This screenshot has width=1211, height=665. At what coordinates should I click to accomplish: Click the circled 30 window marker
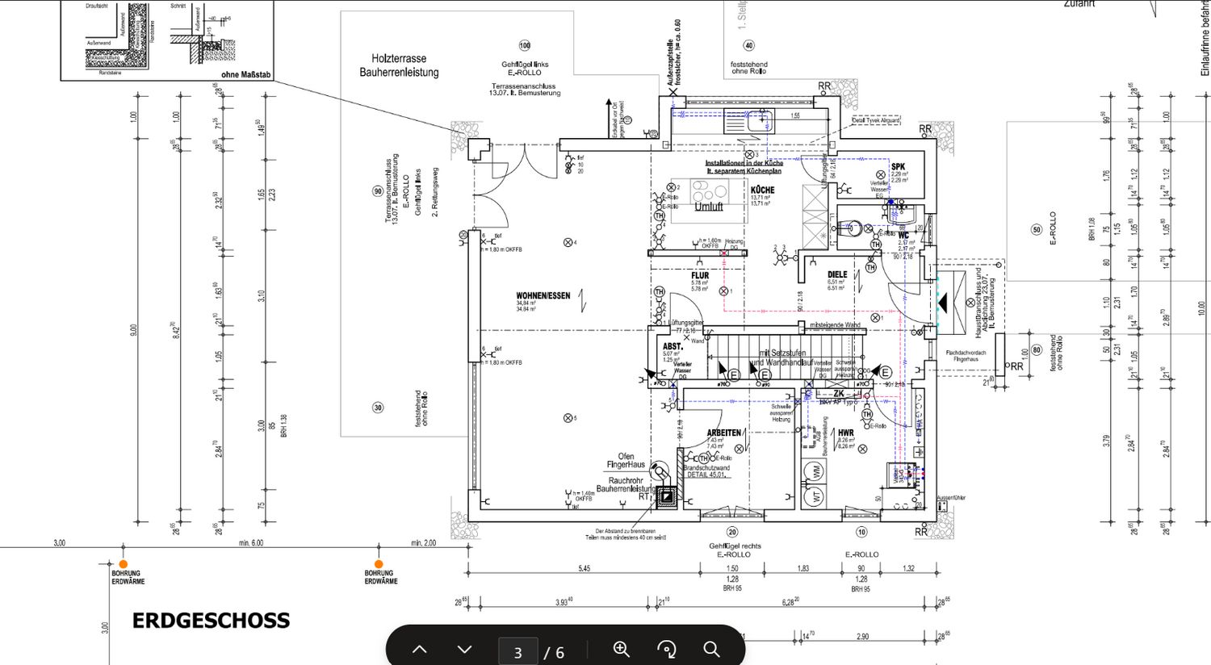tap(378, 408)
